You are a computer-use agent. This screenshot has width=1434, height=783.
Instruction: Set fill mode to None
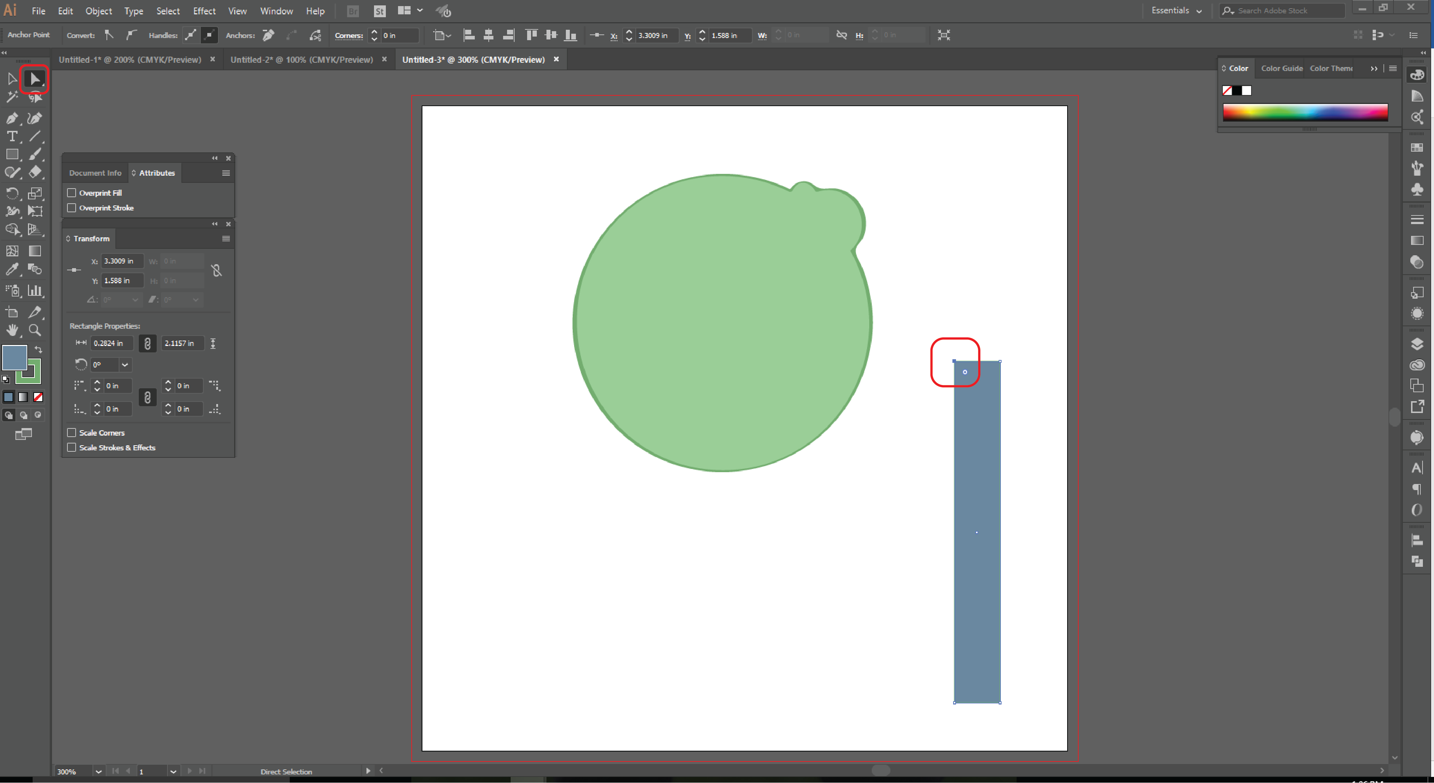point(38,397)
